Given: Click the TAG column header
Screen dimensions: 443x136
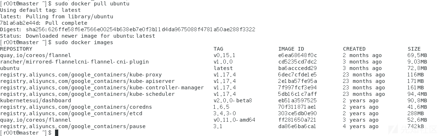Looking at the screenshot, I should 218,49.
